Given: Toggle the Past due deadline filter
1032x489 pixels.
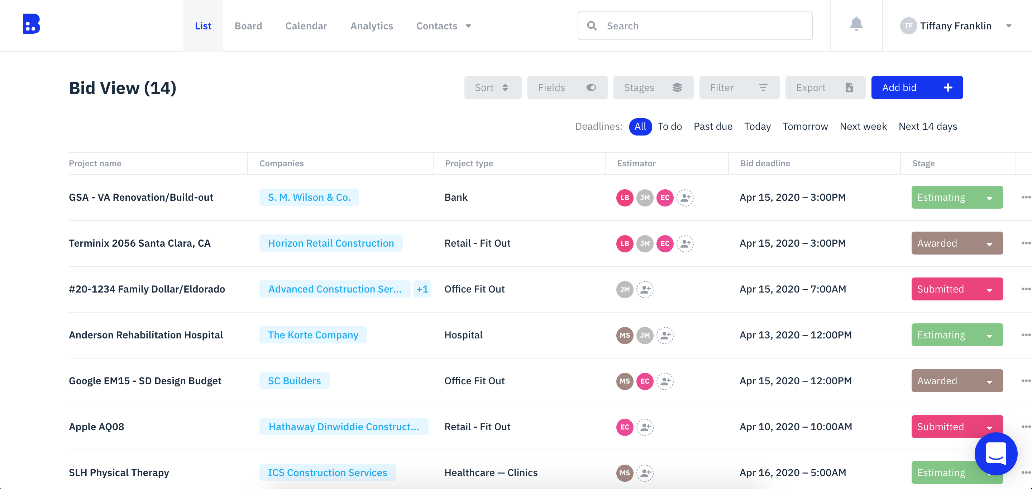Looking at the screenshot, I should [712, 126].
